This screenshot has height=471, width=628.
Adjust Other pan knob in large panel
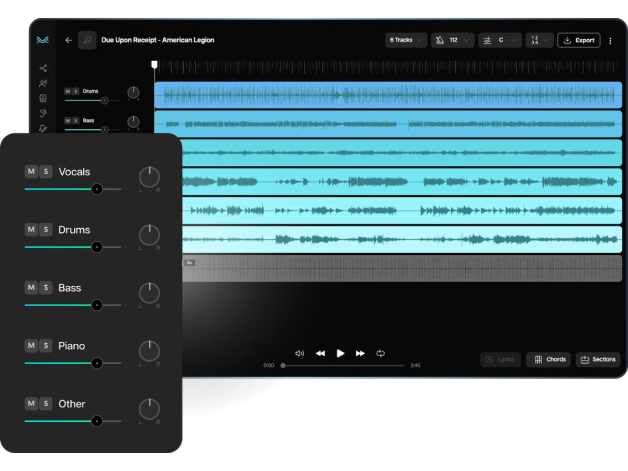(x=150, y=409)
